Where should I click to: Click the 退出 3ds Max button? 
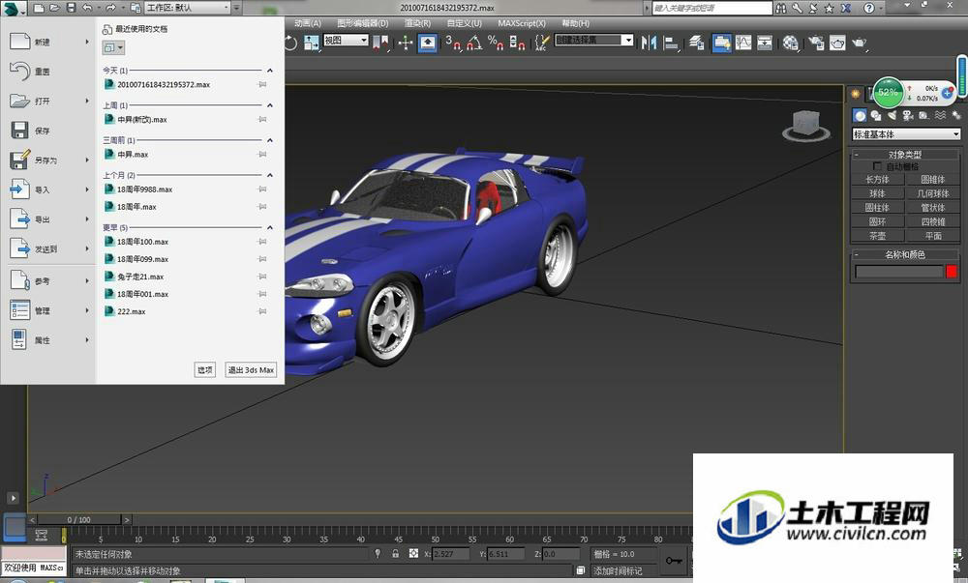click(x=251, y=369)
